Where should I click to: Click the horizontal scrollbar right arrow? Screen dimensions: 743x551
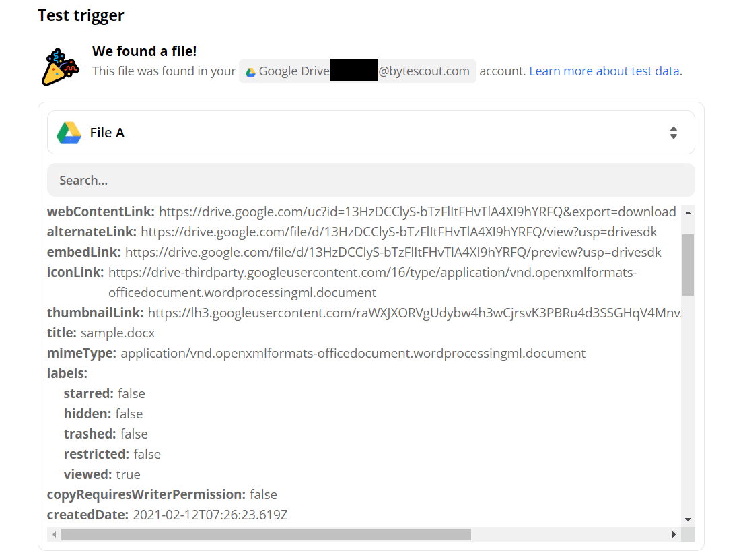[674, 534]
